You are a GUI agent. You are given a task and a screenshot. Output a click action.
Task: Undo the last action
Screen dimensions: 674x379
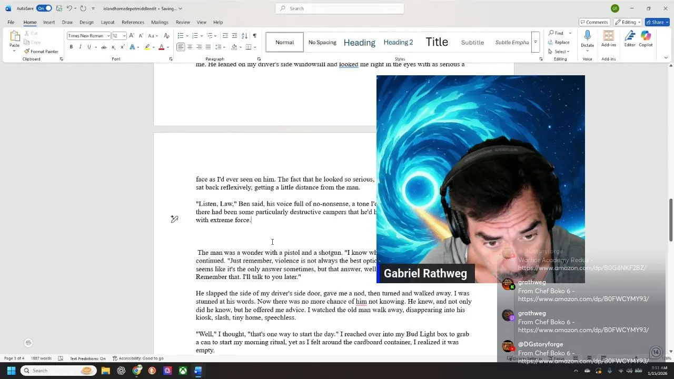[x=68, y=8]
